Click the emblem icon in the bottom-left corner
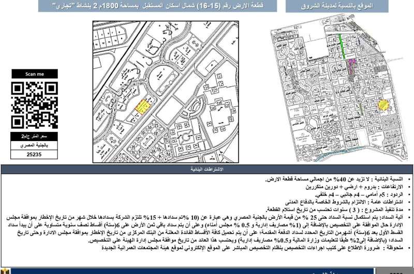The height and width of the screenshot is (274, 414). coord(5,270)
